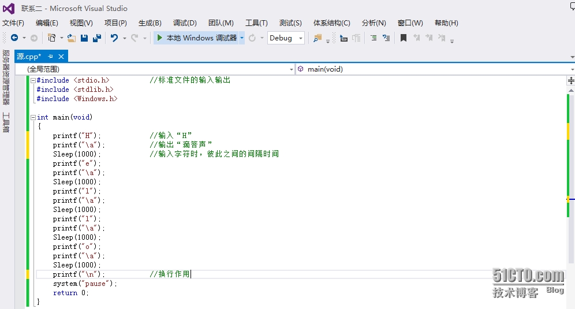Screen dimensions: 575x309
Task: Start the 本地 Windows 调试器 debugger
Action: 196,38
